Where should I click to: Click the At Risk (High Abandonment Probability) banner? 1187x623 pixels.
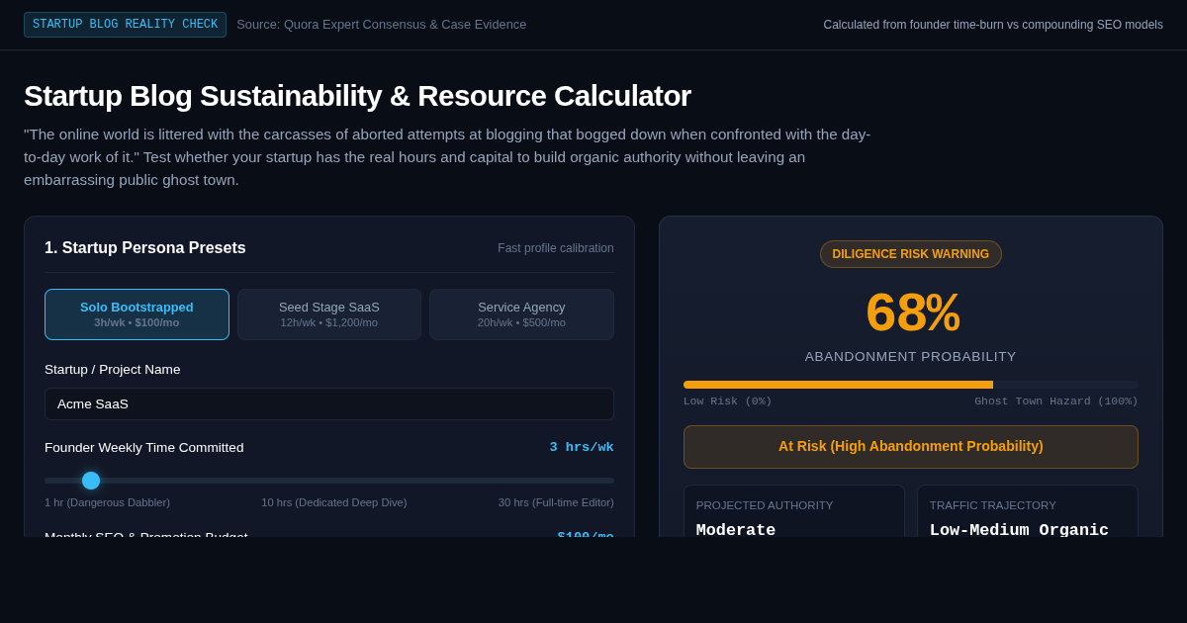pyautogui.click(x=911, y=447)
